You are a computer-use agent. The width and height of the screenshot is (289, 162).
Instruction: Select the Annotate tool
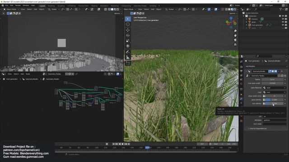pyautogui.click(x=128, y=52)
